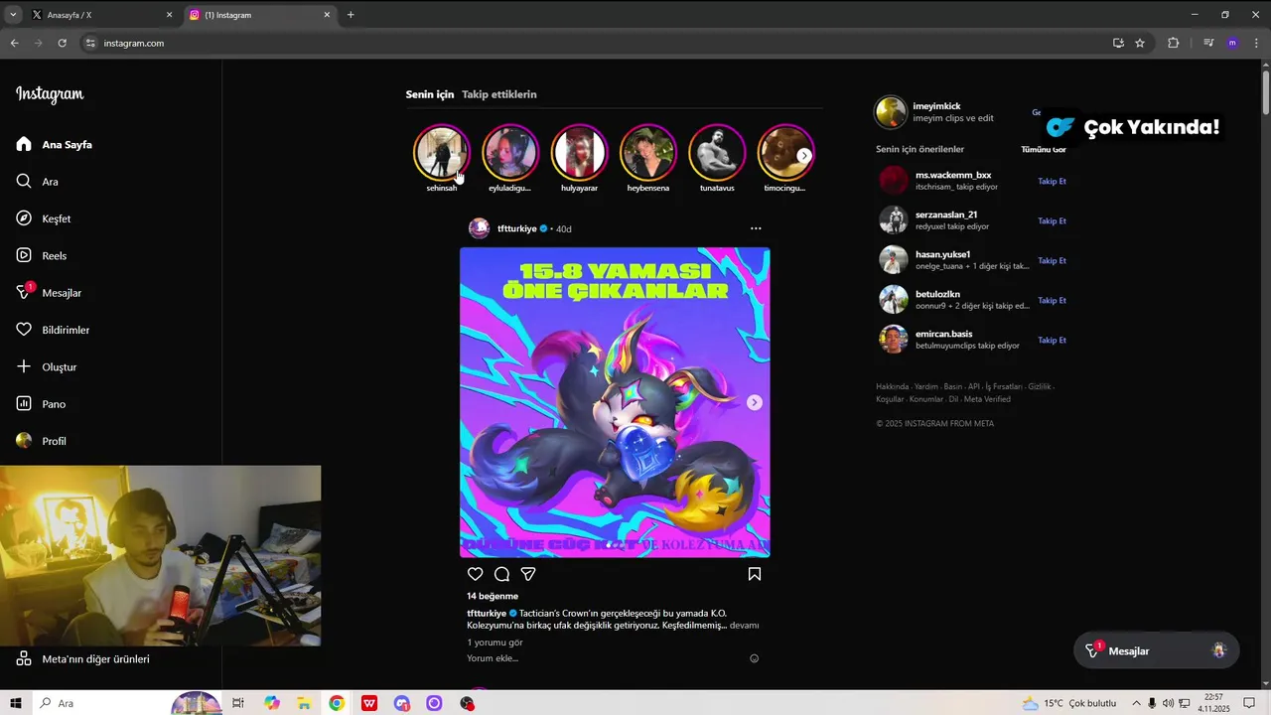
Task: Open the Pano dashboard
Action: (41, 404)
